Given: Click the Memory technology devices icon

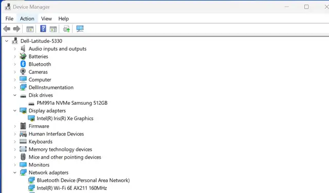Looking at the screenshot, I should pyautogui.click(x=23, y=149).
